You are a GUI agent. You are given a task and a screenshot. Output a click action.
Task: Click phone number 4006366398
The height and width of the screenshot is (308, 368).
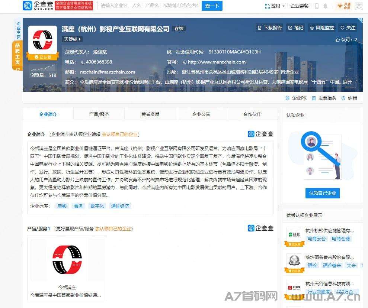pyautogui.click(x=99, y=62)
